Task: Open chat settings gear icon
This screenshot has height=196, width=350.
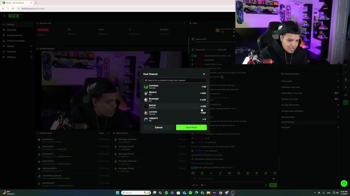Action: [266, 185]
